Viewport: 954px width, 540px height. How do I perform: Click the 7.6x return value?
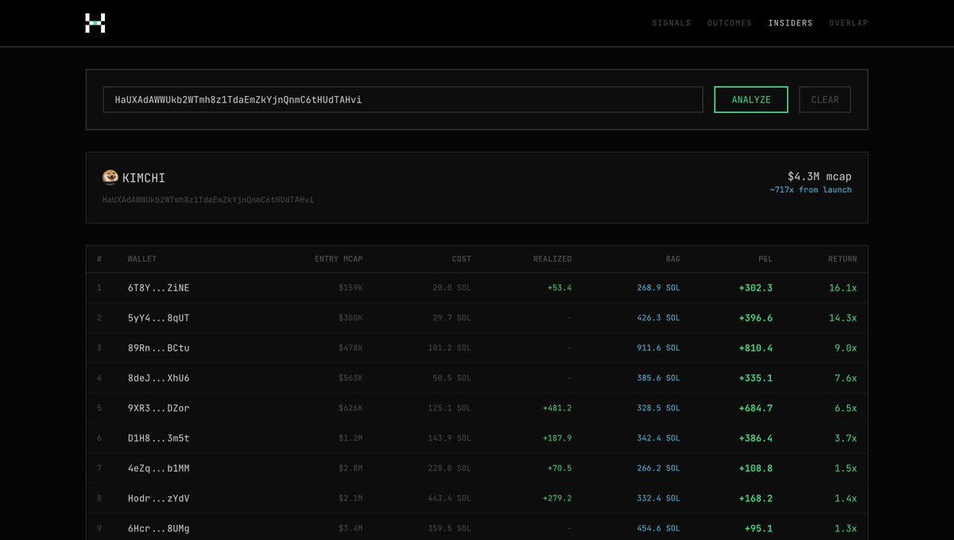tap(846, 379)
